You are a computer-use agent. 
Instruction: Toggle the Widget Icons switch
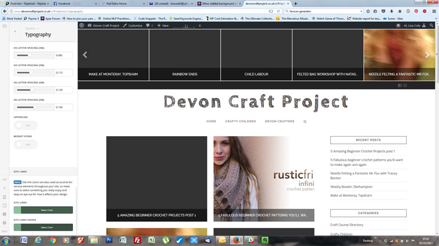(x=25, y=144)
